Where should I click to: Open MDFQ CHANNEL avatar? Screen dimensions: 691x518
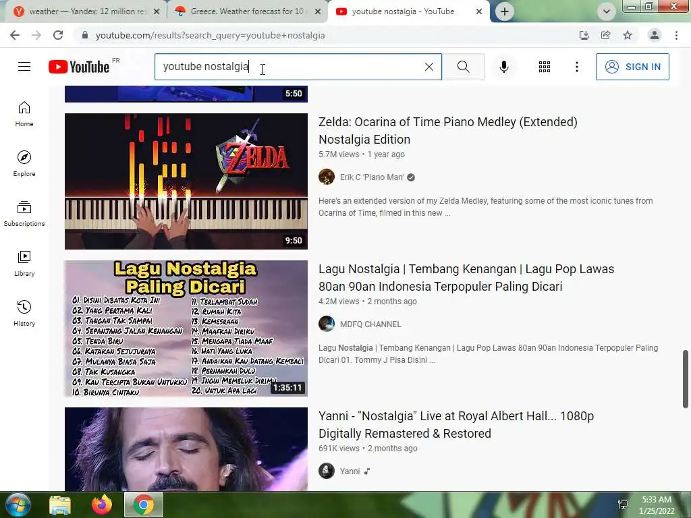point(327,324)
